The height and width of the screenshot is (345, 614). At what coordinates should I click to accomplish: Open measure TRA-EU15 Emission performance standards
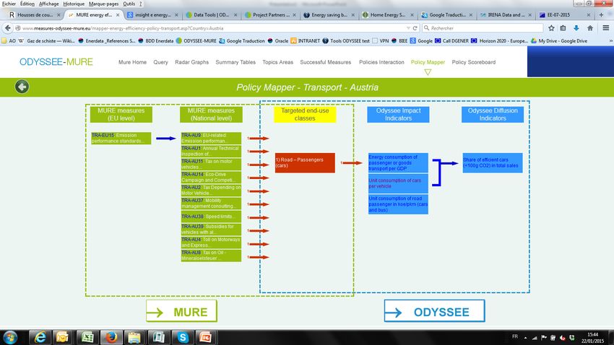coord(121,138)
